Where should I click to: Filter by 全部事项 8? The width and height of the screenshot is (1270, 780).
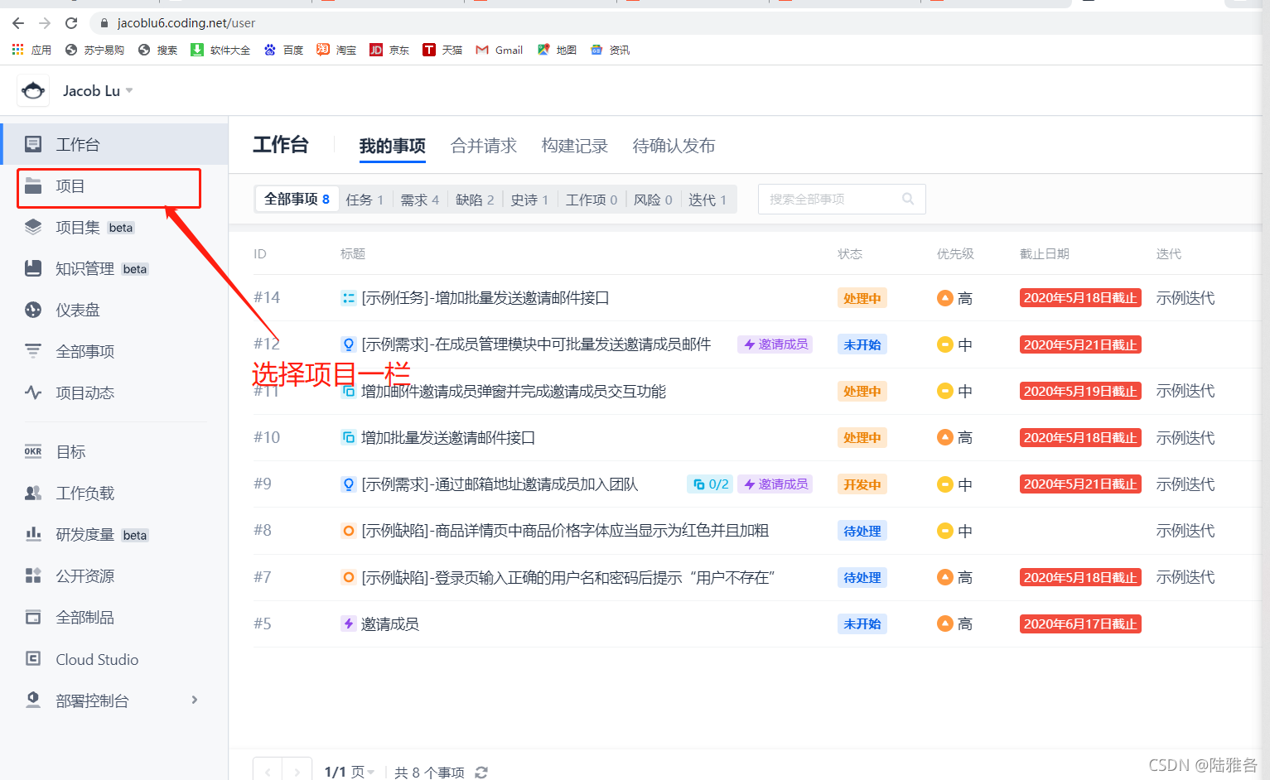pyautogui.click(x=297, y=199)
